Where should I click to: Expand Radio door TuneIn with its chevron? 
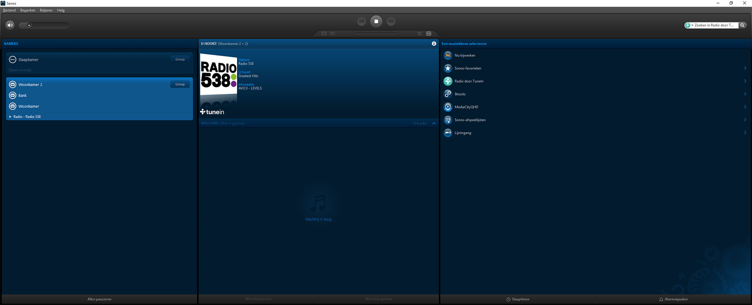coord(745,81)
